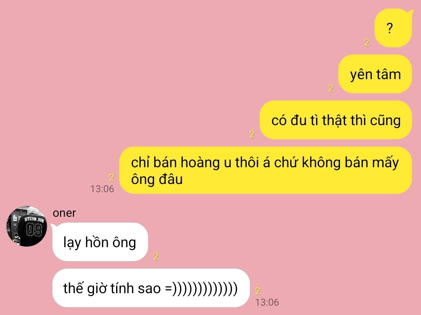The image size is (421, 315).
Task: Tap the "thế giờ tính sao" message bubble
Action: point(151,288)
